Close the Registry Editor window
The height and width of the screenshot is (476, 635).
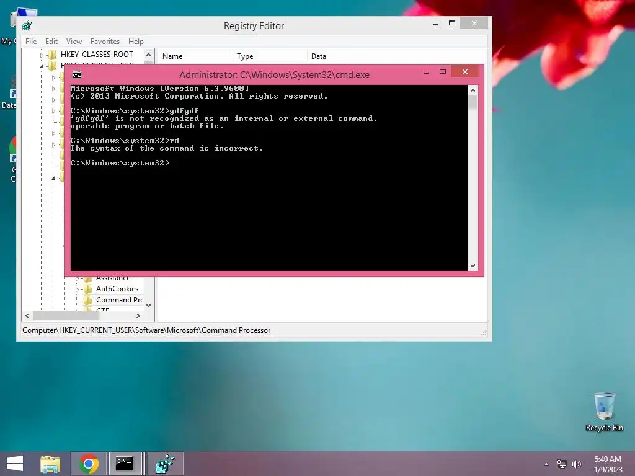(x=474, y=24)
